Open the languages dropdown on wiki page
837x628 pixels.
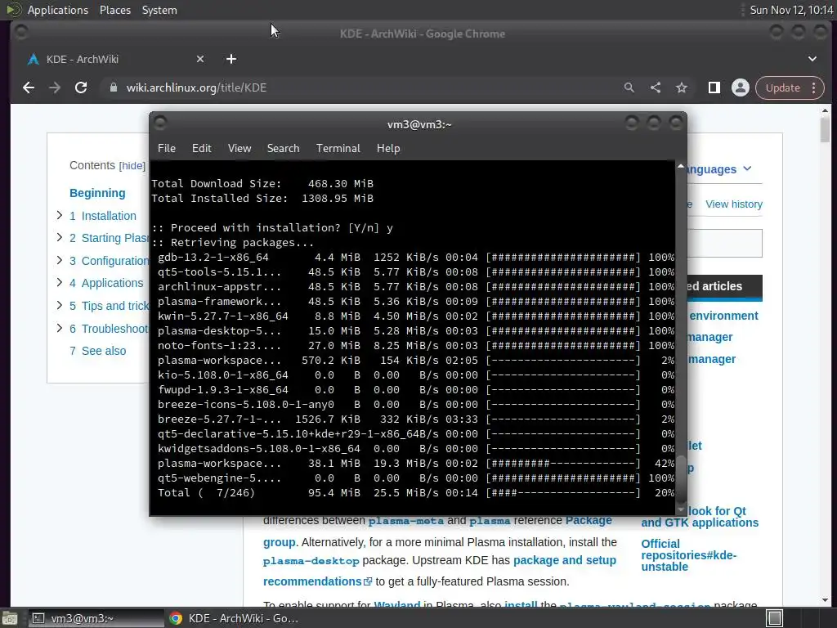(719, 169)
